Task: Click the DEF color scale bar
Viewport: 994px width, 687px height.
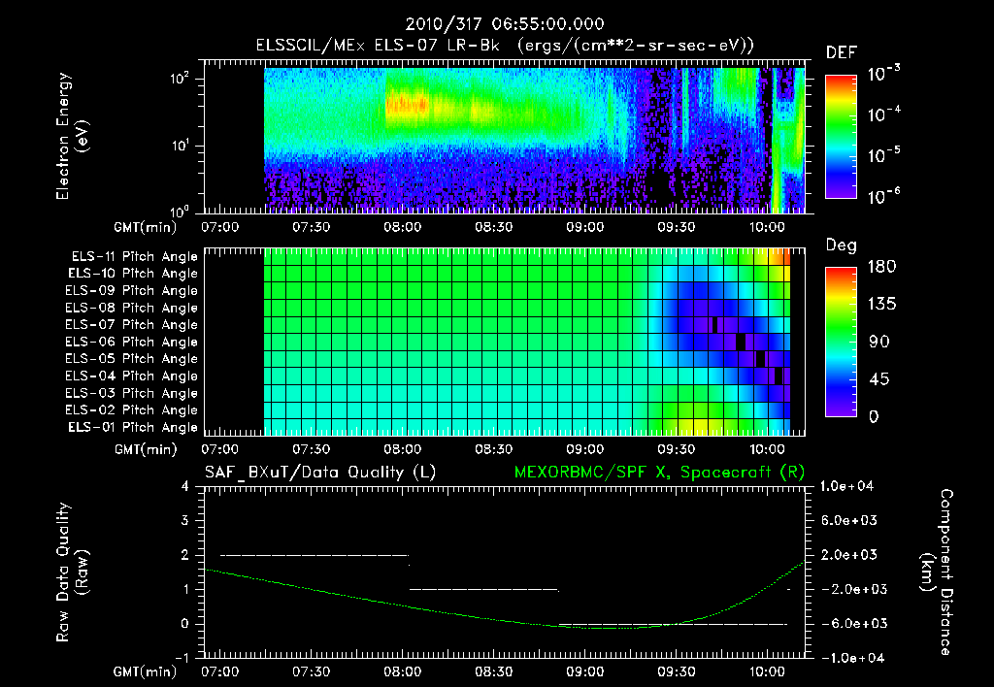Action: tap(841, 136)
